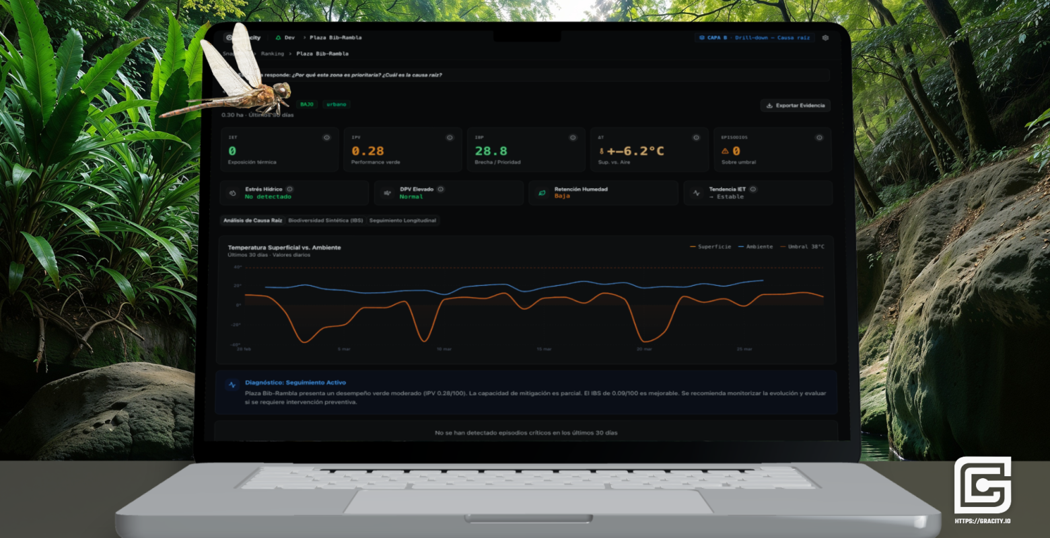1050x538 pixels.
Task: Open Seguimiento Longitudinal tab
Action: (403, 220)
